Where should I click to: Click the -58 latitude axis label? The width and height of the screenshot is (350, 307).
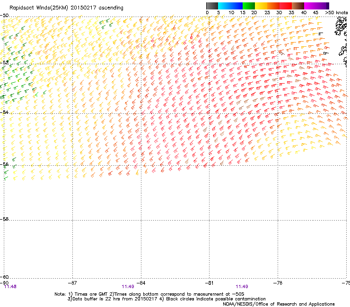pos(4,219)
